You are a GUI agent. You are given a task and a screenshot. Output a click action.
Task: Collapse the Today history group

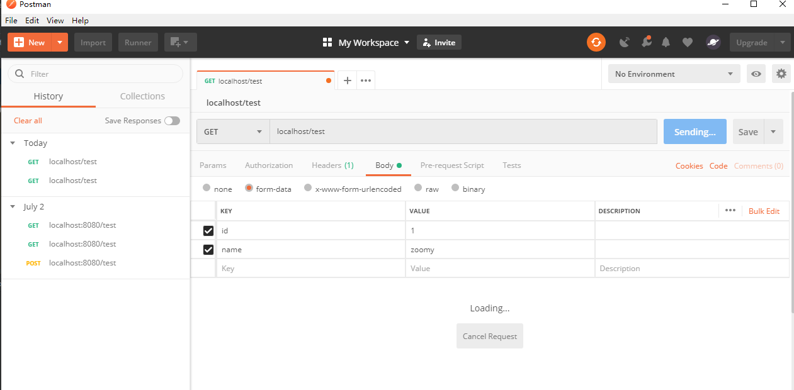point(13,143)
